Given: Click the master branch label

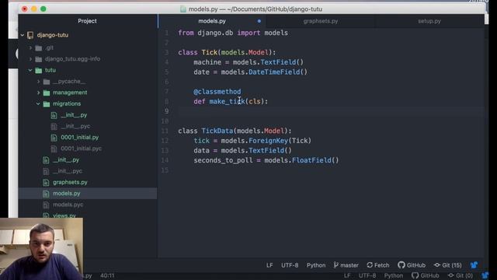Looking at the screenshot, I should pyautogui.click(x=349, y=265).
